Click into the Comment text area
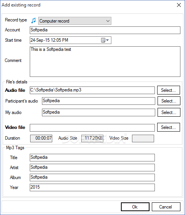 (105, 62)
